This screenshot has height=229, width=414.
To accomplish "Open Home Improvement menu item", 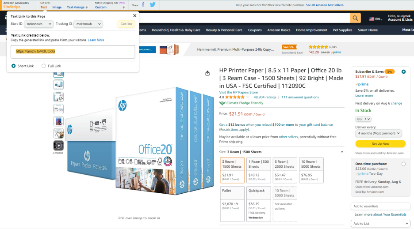I will [x=311, y=30].
